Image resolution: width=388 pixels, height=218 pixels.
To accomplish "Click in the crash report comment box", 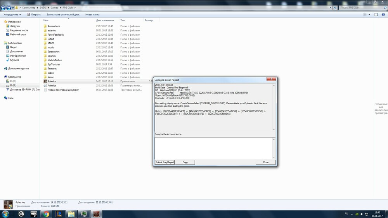I will (213, 148).
